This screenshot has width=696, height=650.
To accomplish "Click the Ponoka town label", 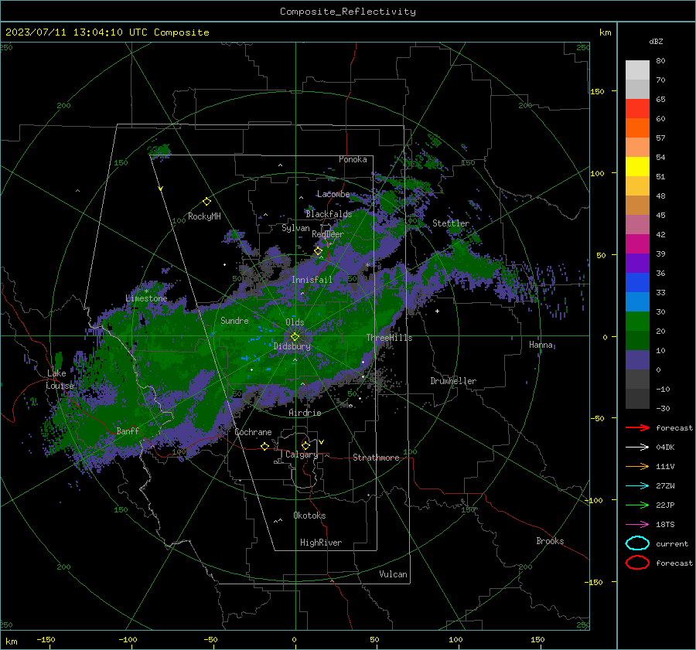I will (x=353, y=159).
